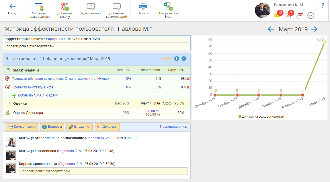
Task: Open the tasks notifications with 7 badge
Action: tap(289, 15)
